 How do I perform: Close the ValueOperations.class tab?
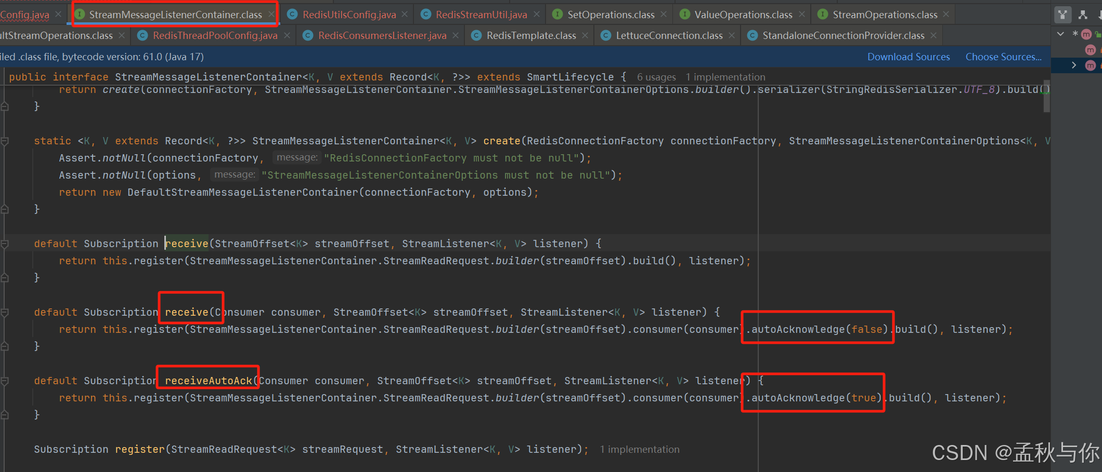802,15
